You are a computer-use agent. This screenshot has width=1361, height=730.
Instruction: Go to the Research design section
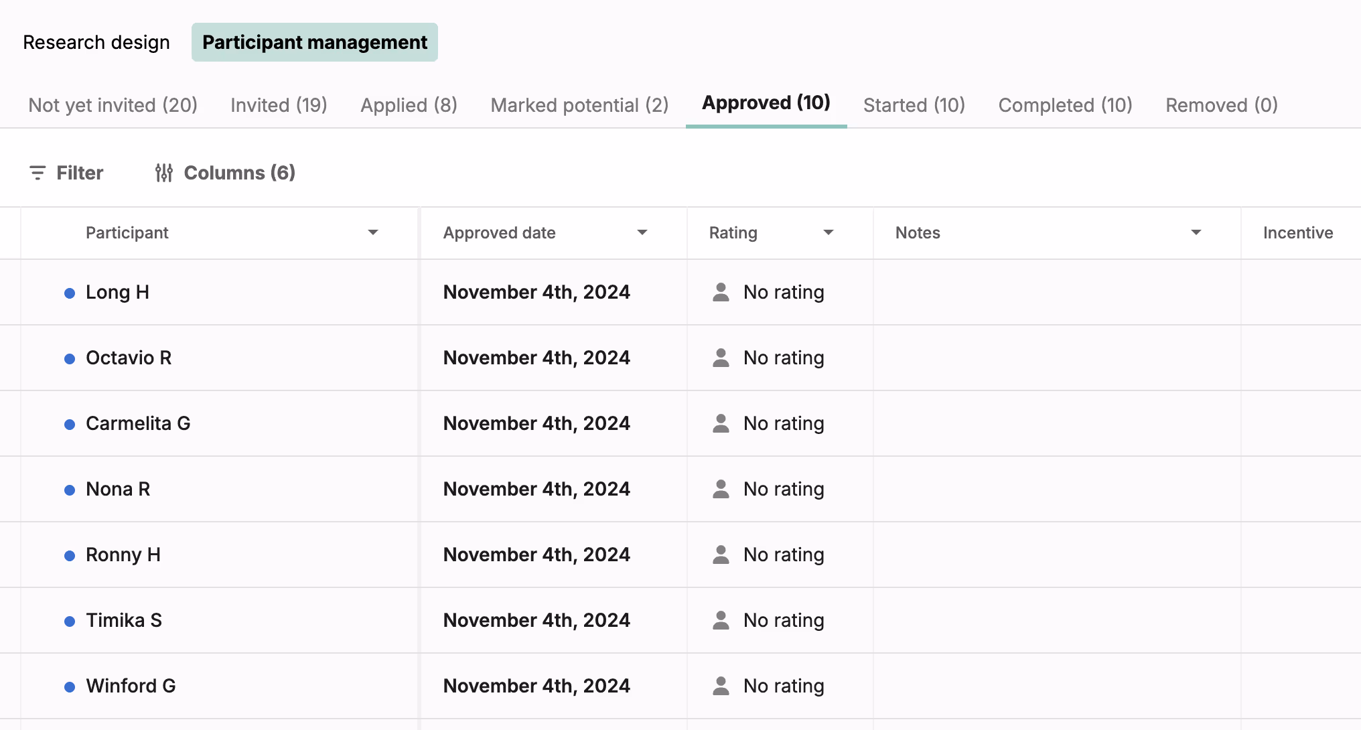click(x=96, y=42)
